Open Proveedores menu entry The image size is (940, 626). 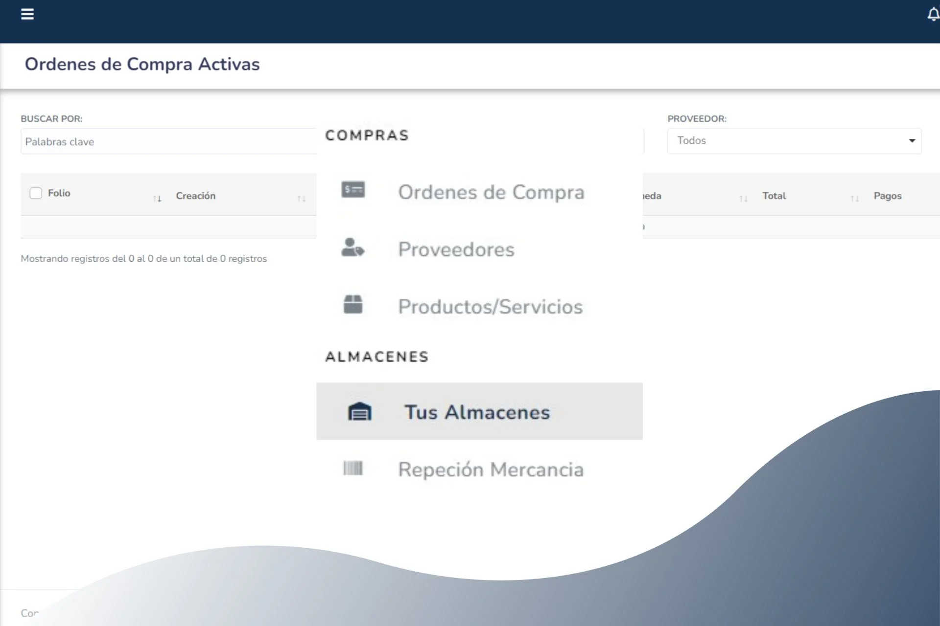click(456, 249)
